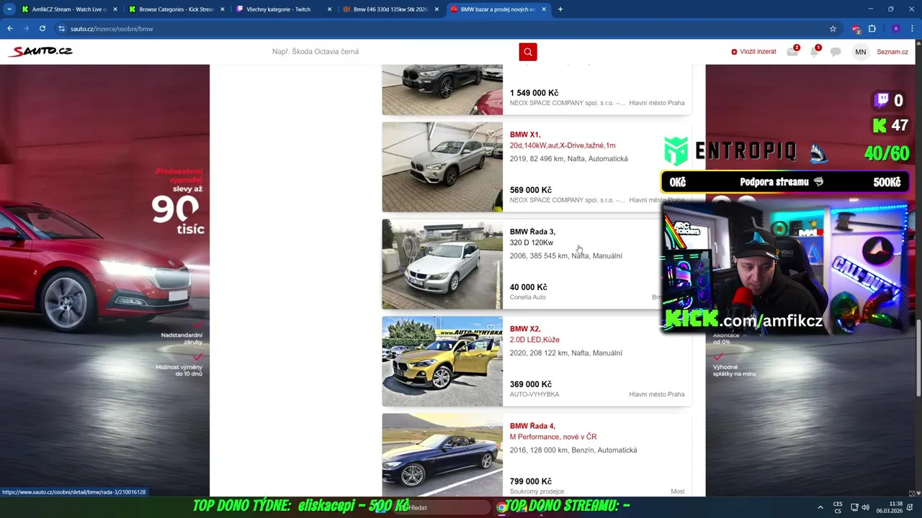Open the Seznam.cz link

892,52
